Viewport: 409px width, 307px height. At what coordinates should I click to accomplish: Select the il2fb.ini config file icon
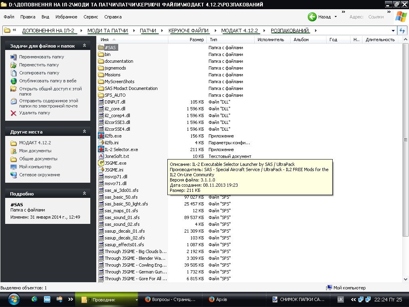[x=101, y=143]
